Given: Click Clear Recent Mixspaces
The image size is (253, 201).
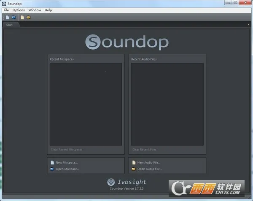Looking at the screenshot, I should tap(67, 150).
